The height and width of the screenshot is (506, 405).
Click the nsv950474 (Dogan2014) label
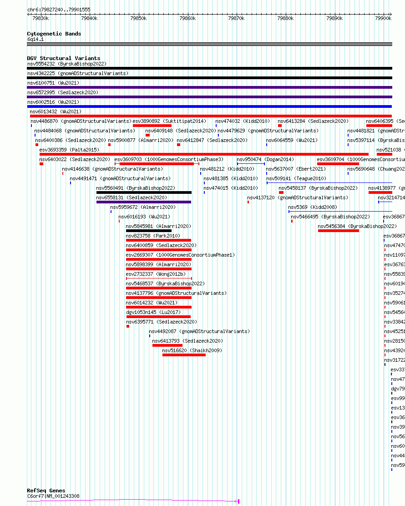point(265,159)
